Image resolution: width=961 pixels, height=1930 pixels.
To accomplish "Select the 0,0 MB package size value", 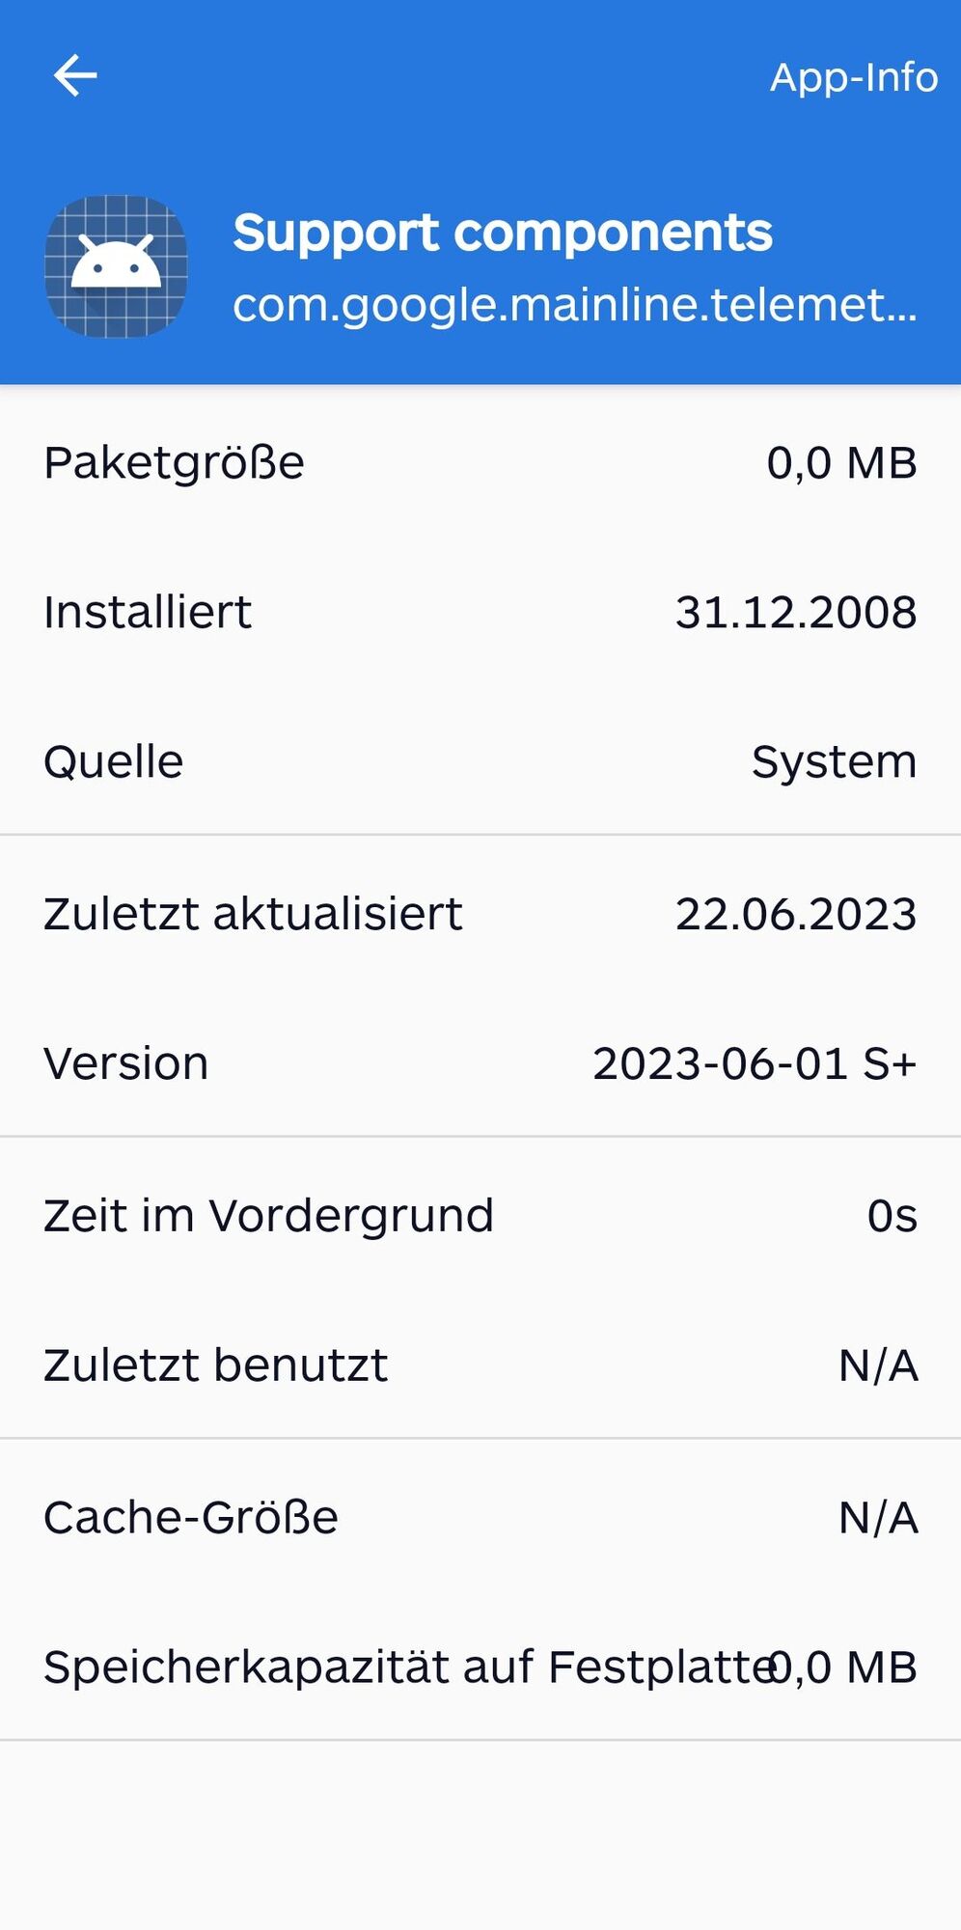I will click(x=841, y=462).
